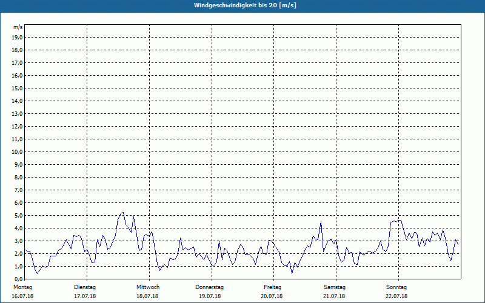Click the date 16.07.18

pyautogui.click(x=22, y=296)
